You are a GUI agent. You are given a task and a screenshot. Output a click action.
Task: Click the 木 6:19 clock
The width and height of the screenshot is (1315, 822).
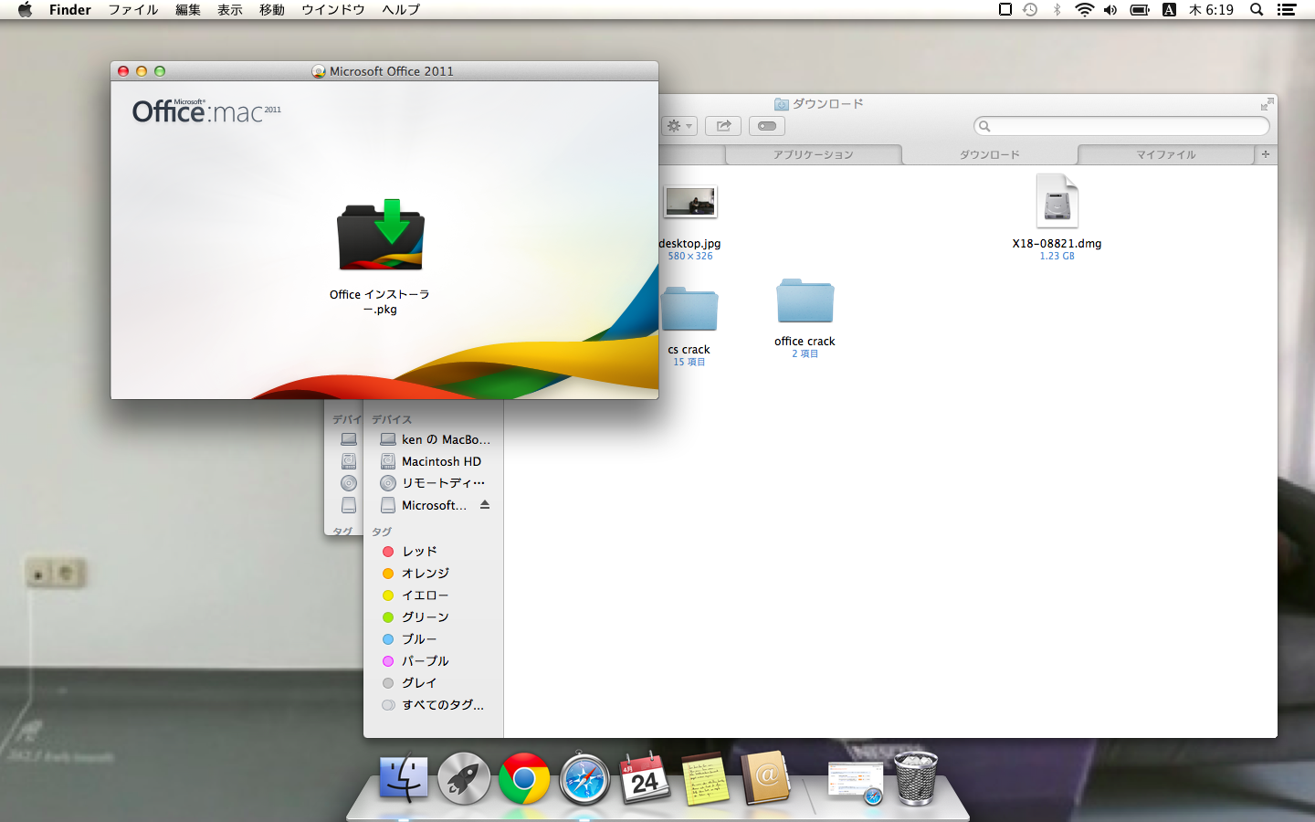pos(1211,10)
